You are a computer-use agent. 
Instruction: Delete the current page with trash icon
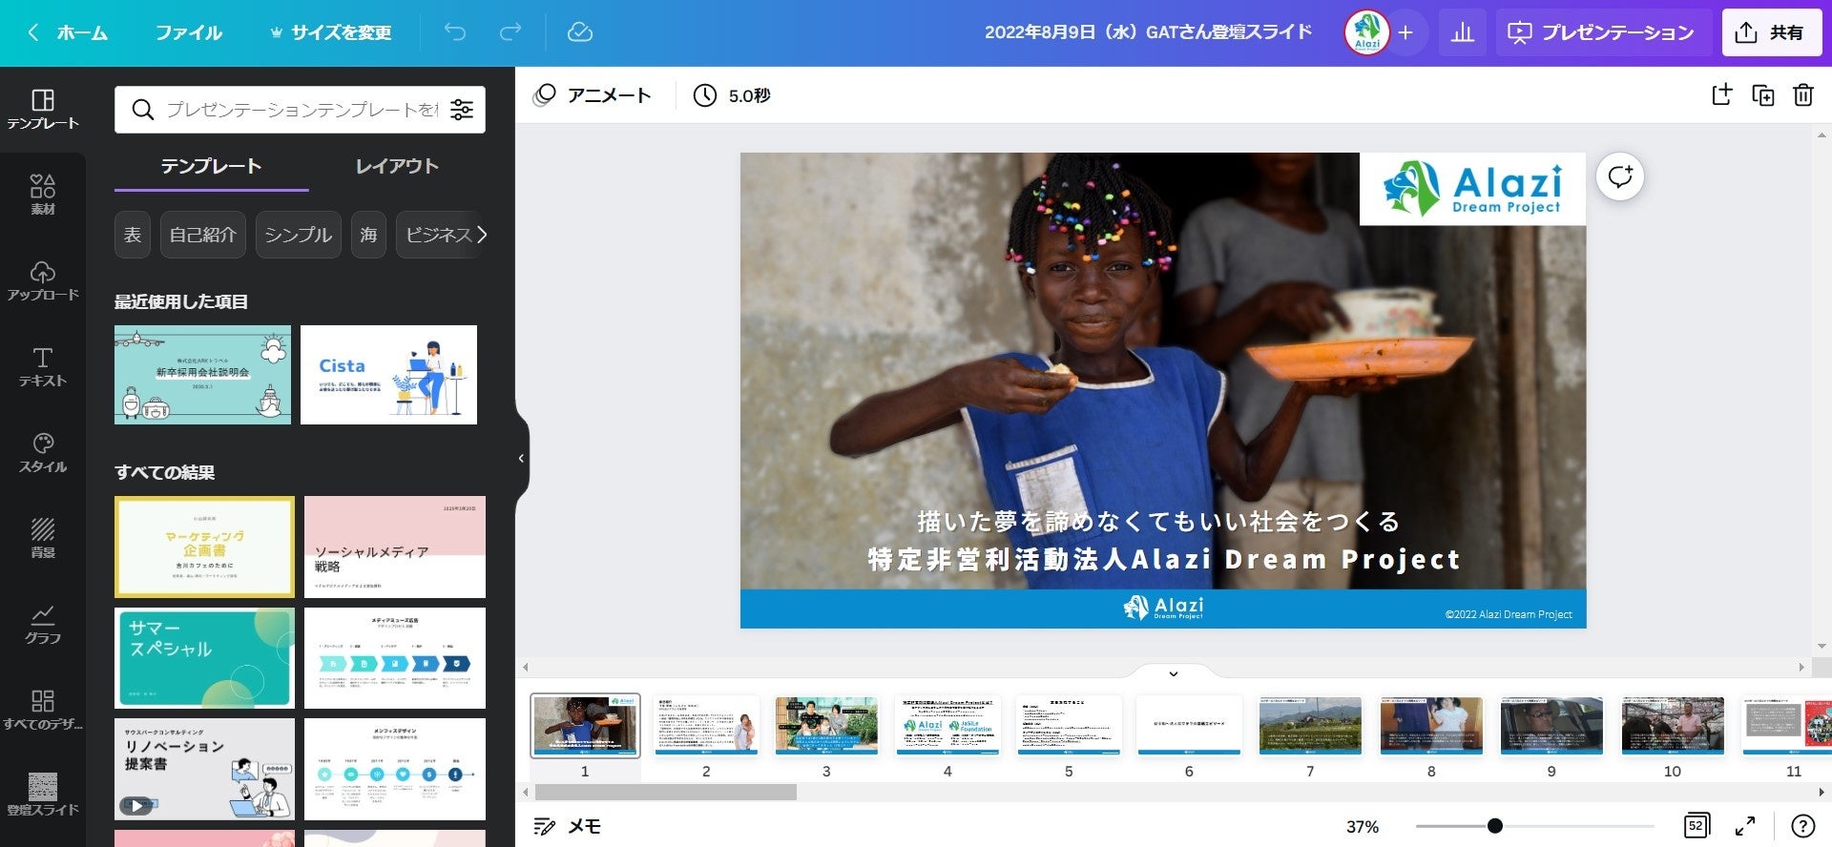coord(1802,94)
